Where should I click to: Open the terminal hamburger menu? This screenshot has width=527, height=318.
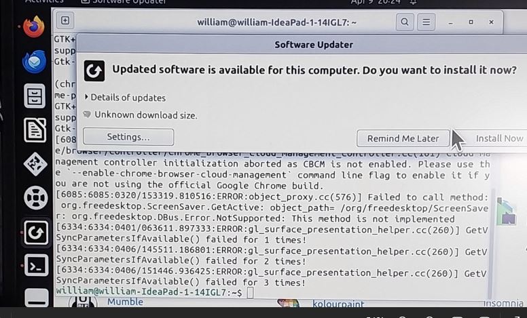point(426,22)
